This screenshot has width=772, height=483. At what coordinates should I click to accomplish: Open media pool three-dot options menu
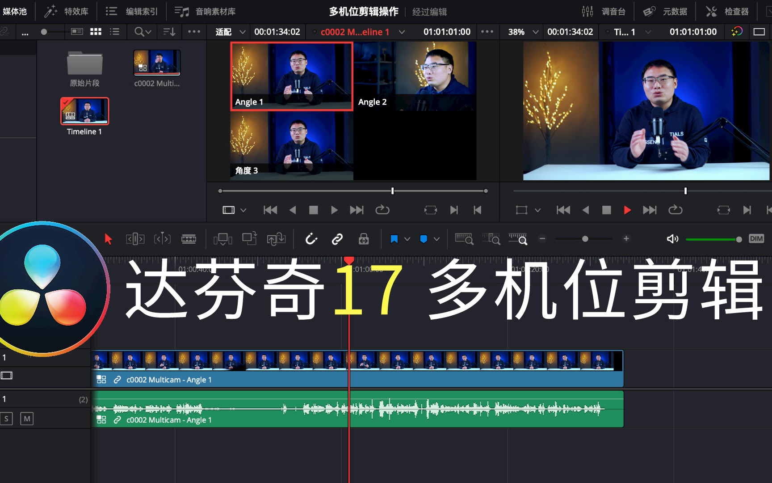[x=194, y=32]
